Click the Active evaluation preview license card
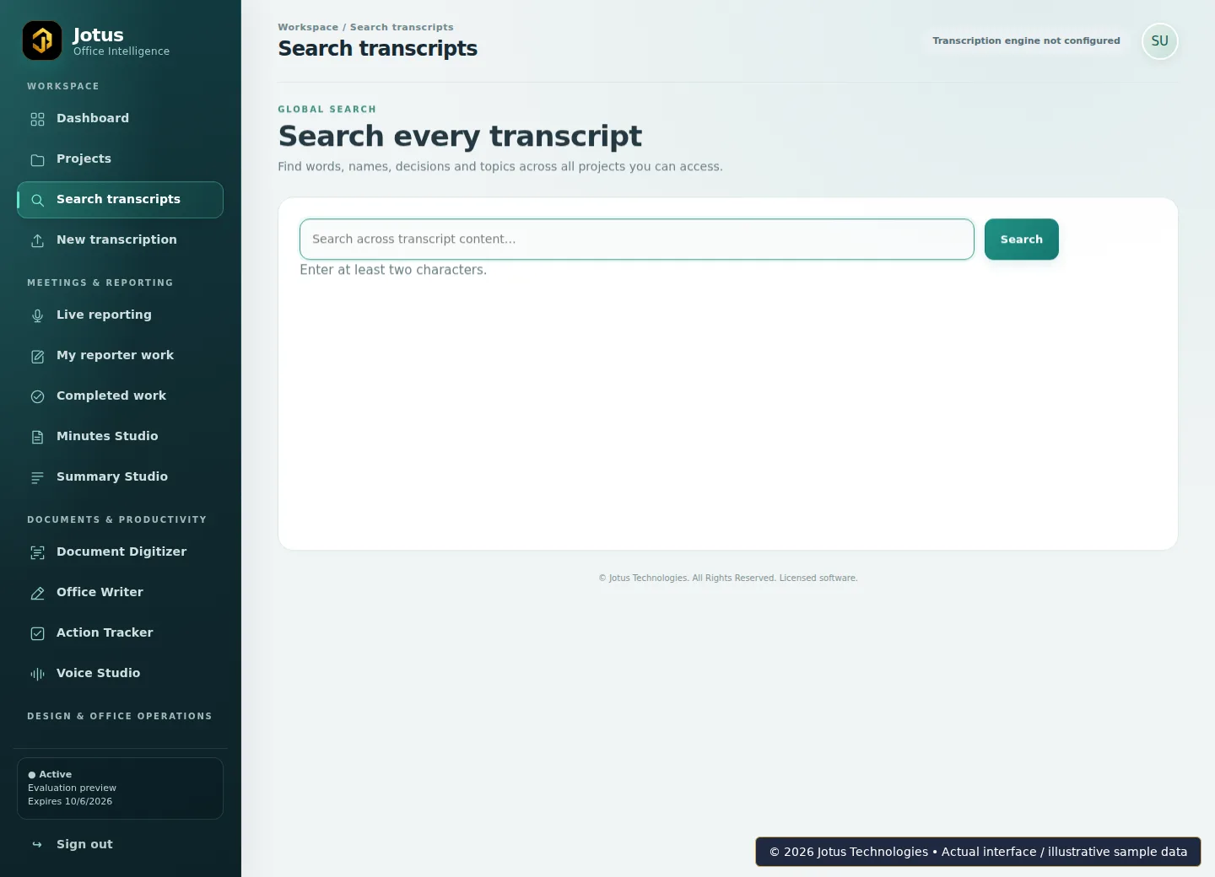The height and width of the screenshot is (877, 1215). pos(120,788)
